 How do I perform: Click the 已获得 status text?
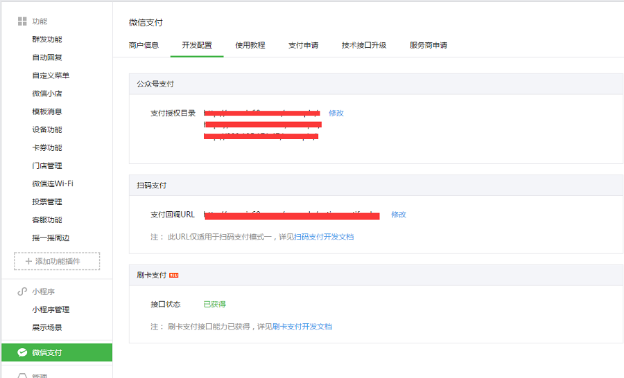pyautogui.click(x=214, y=305)
